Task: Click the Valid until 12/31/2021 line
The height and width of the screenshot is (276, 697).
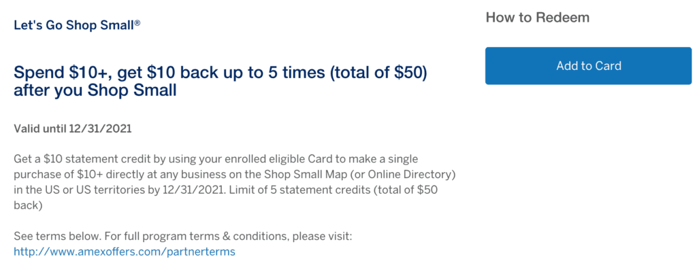Action: 71,128
